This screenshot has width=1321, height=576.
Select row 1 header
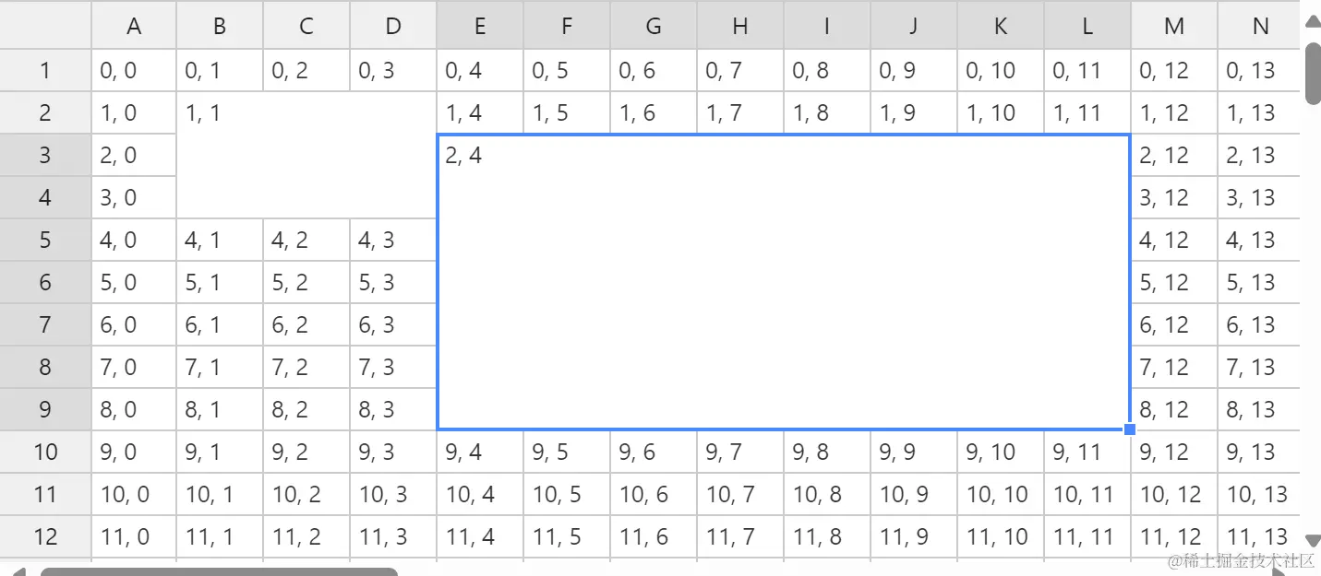(x=45, y=70)
